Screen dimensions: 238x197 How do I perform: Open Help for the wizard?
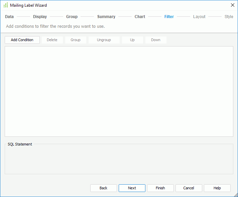tap(217, 188)
